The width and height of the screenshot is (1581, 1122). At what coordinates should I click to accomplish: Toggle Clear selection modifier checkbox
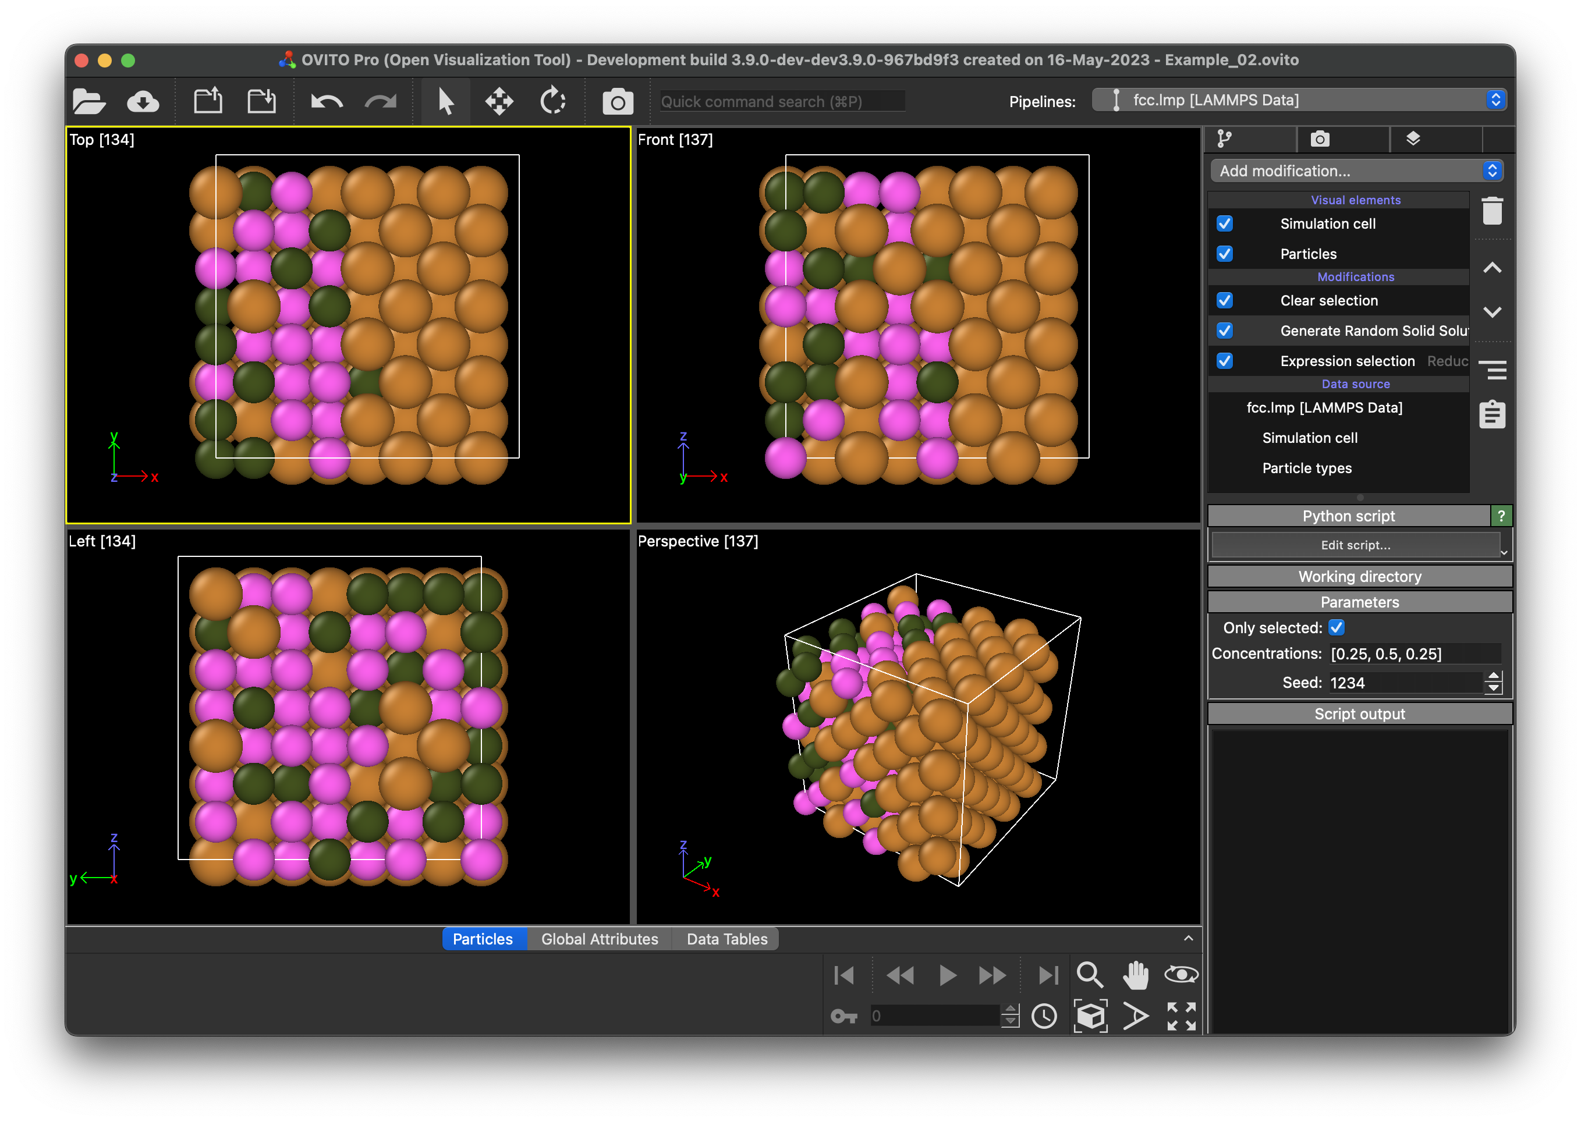pos(1224,300)
